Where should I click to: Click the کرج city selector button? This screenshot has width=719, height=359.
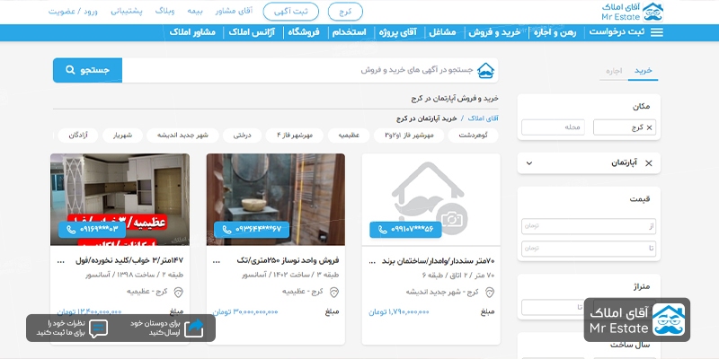point(345,12)
